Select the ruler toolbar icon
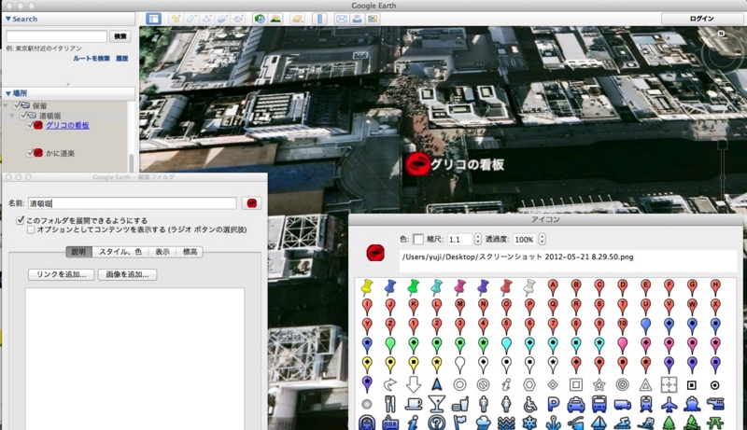 (x=319, y=19)
